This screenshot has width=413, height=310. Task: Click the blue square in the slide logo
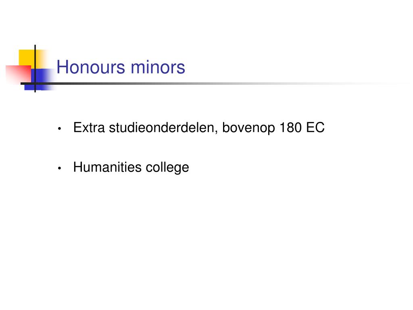(x=40, y=80)
